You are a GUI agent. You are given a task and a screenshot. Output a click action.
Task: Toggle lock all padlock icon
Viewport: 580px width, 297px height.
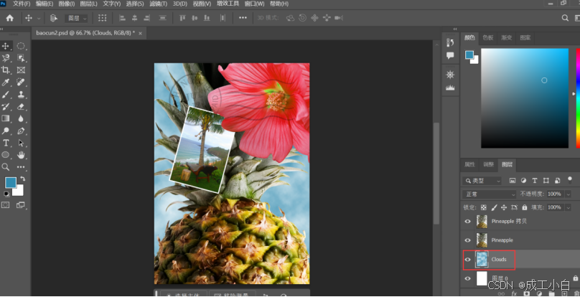[x=525, y=207]
